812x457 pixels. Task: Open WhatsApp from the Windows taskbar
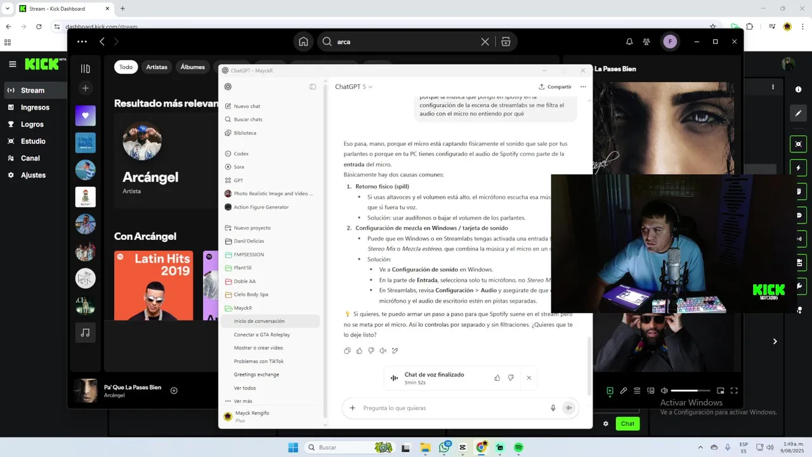pyautogui.click(x=444, y=447)
